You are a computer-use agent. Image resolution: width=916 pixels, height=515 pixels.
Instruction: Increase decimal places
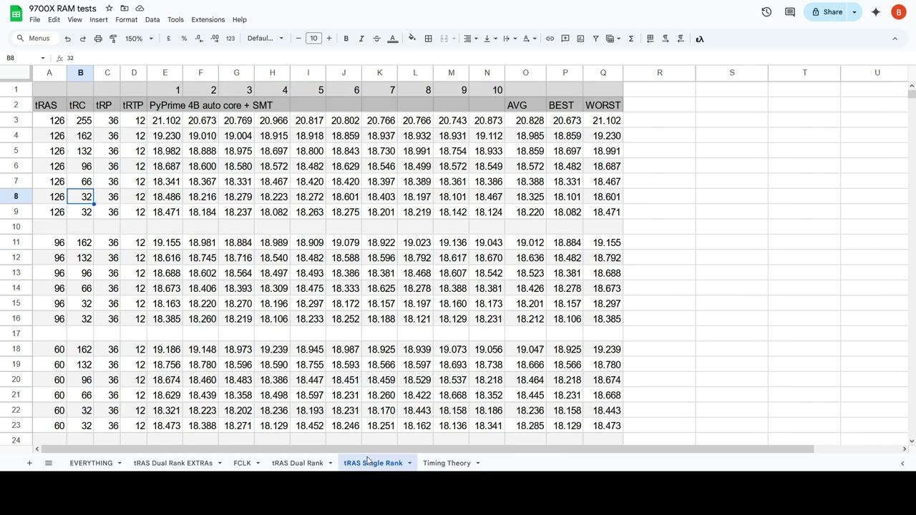pos(215,39)
